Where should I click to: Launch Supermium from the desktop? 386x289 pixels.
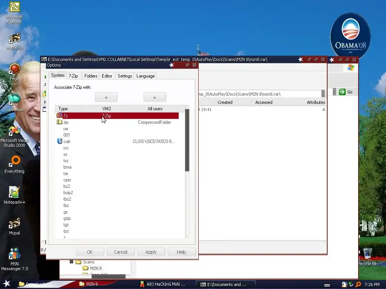click(x=14, y=103)
